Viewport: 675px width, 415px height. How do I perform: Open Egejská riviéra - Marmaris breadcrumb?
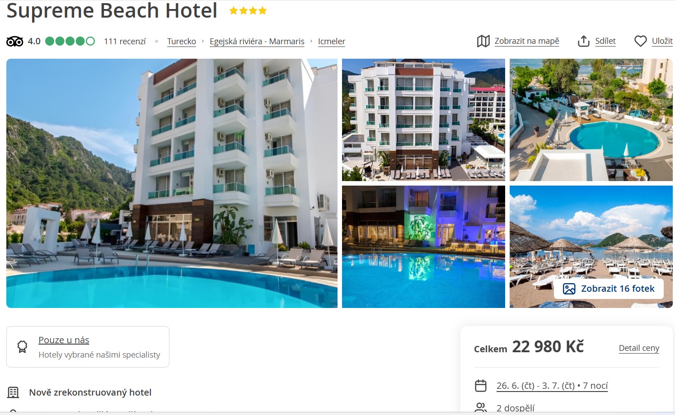coord(257,42)
